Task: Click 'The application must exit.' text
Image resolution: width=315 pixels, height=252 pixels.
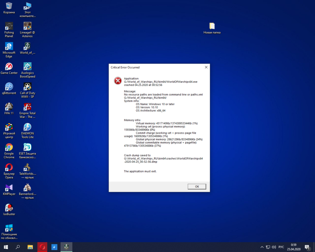Action: [140, 171]
